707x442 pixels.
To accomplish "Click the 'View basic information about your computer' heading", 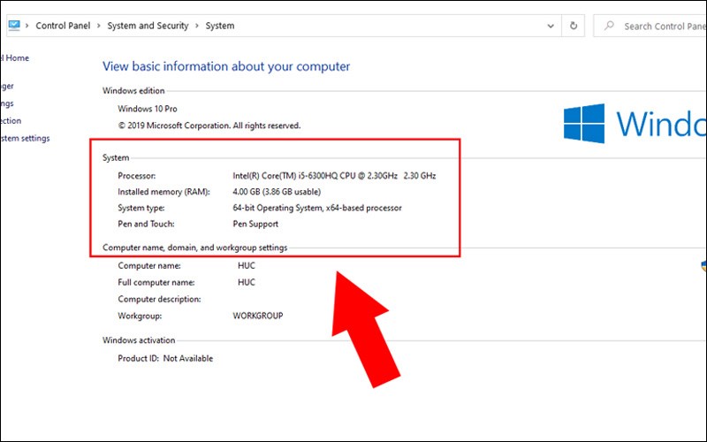I will [226, 66].
